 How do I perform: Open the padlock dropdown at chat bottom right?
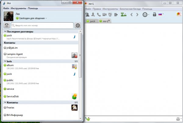178,119
